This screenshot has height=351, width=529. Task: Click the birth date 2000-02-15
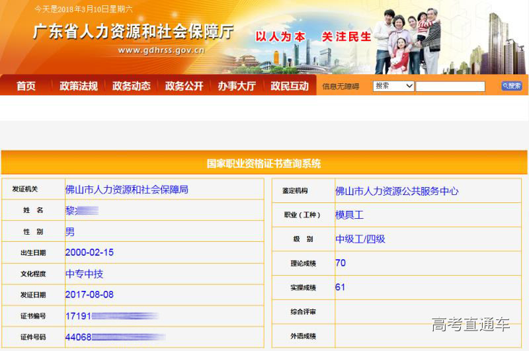(89, 253)
